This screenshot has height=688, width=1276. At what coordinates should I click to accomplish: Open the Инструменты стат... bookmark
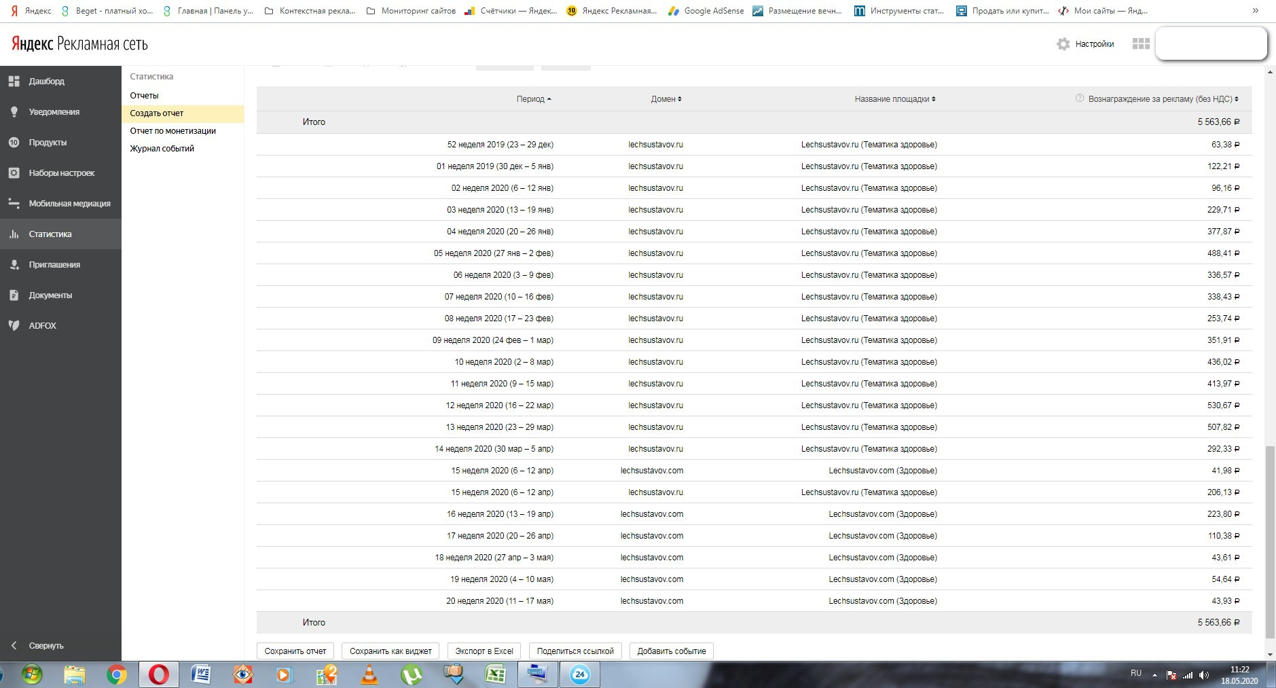pos(899,11)
